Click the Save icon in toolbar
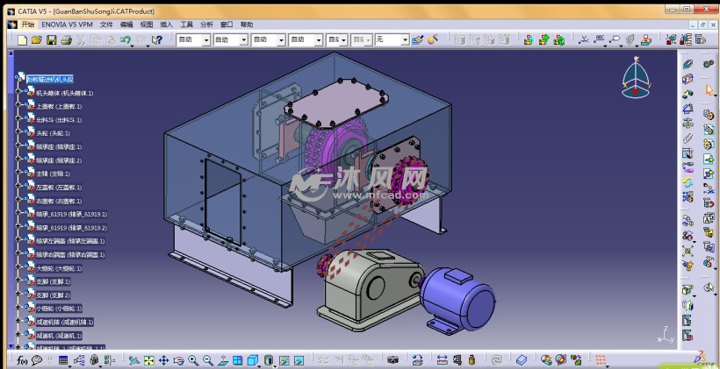This screenshot has height=369, width=720. 51,40
